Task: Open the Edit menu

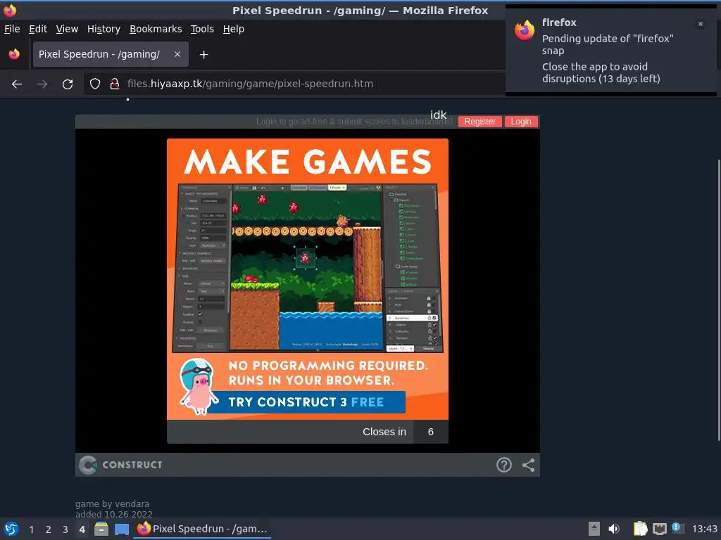Action: [38, 29]
